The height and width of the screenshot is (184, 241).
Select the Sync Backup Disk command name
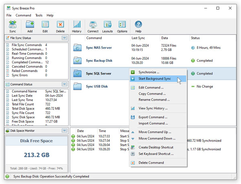(99, 61)
